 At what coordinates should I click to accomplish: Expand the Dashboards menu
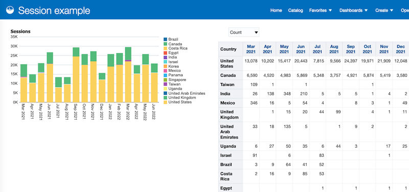(x=353, y=10)
